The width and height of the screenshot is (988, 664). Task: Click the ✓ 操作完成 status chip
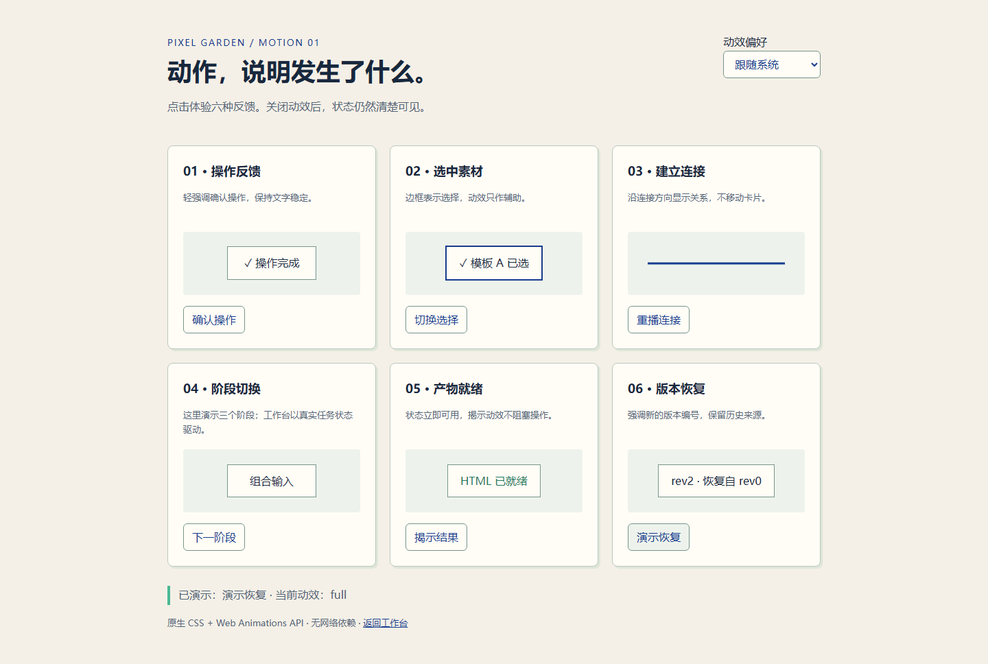pos(272,263)
